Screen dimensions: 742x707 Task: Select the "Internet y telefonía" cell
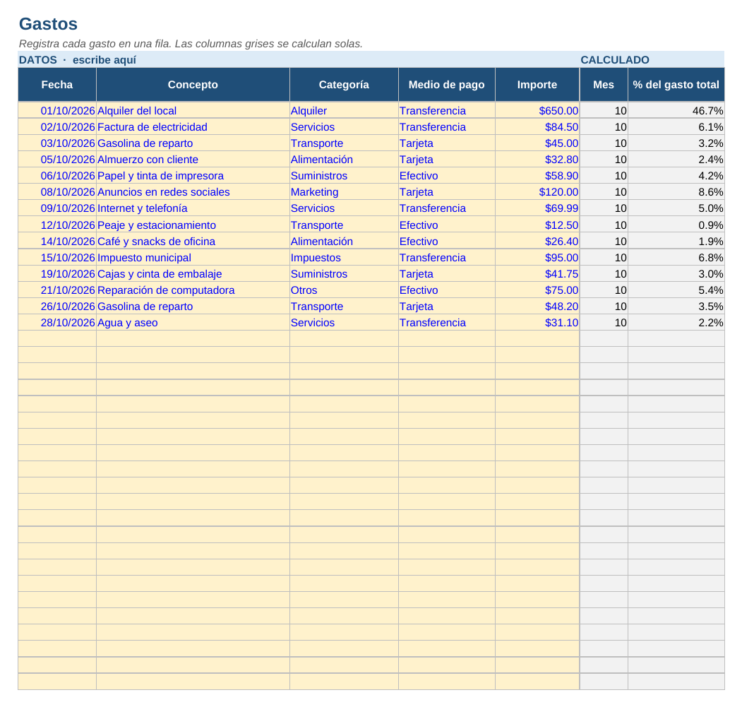tap(193, 208)
